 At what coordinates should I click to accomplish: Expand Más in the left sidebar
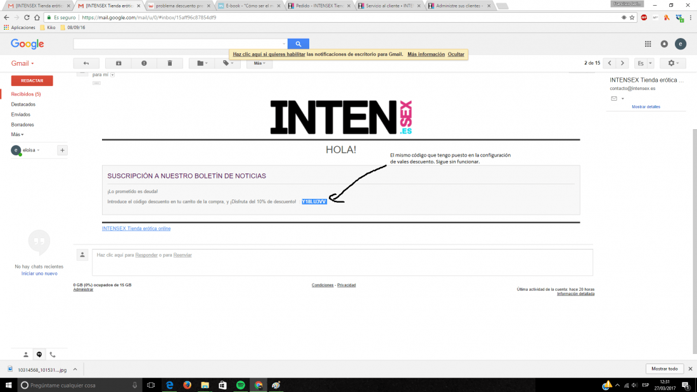tap(17, 135)
